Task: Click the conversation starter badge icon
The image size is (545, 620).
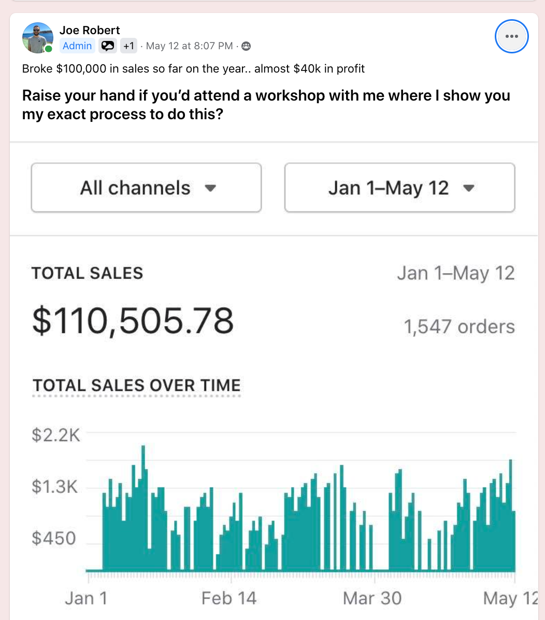Action: pyautogui.click(x=108, y=46)
